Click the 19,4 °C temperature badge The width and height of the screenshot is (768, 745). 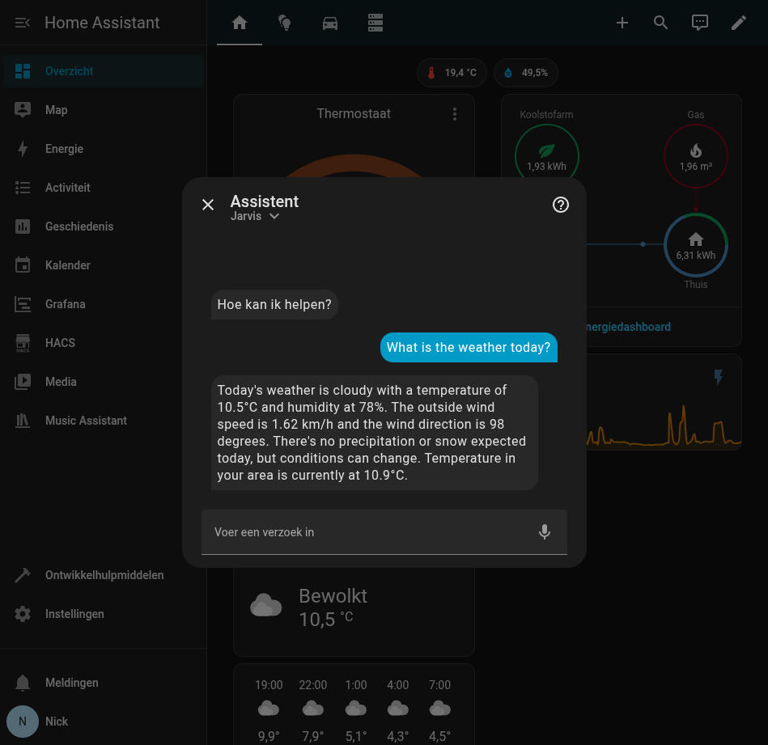click(452, 73)
